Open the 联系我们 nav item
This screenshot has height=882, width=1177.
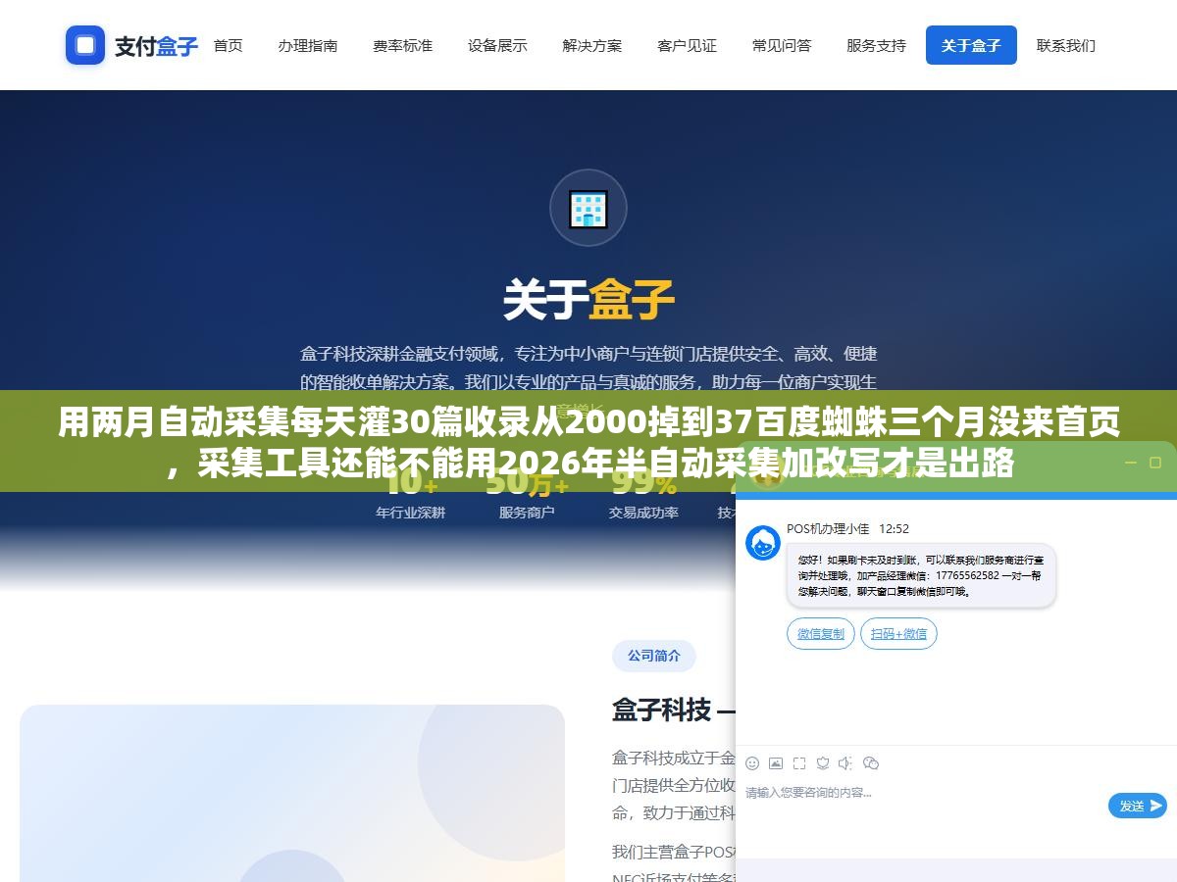[x=1066, y=45]
